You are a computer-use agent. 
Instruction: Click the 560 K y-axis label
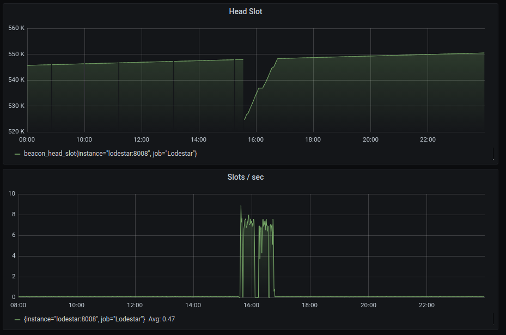17,27
